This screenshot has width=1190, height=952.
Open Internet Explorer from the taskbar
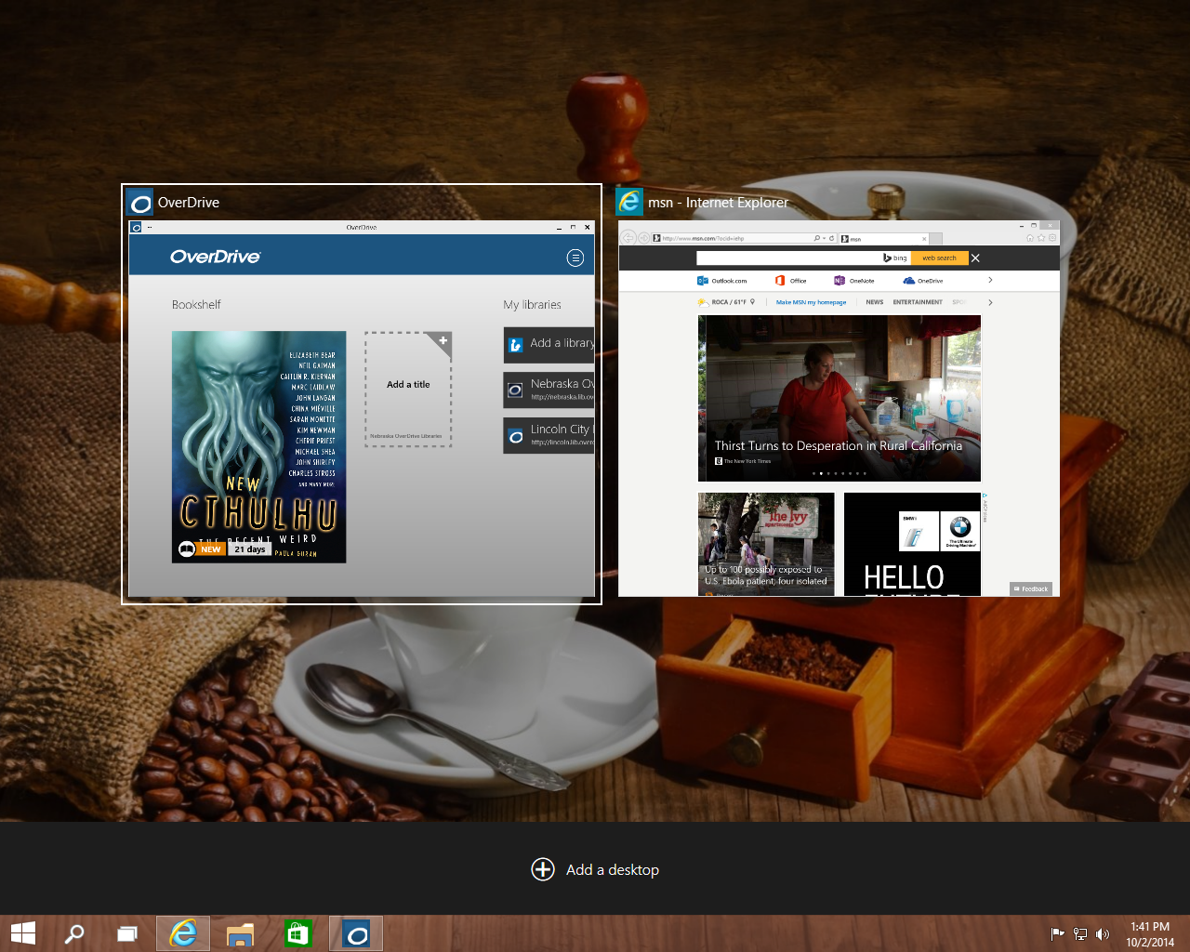[183, 933]
